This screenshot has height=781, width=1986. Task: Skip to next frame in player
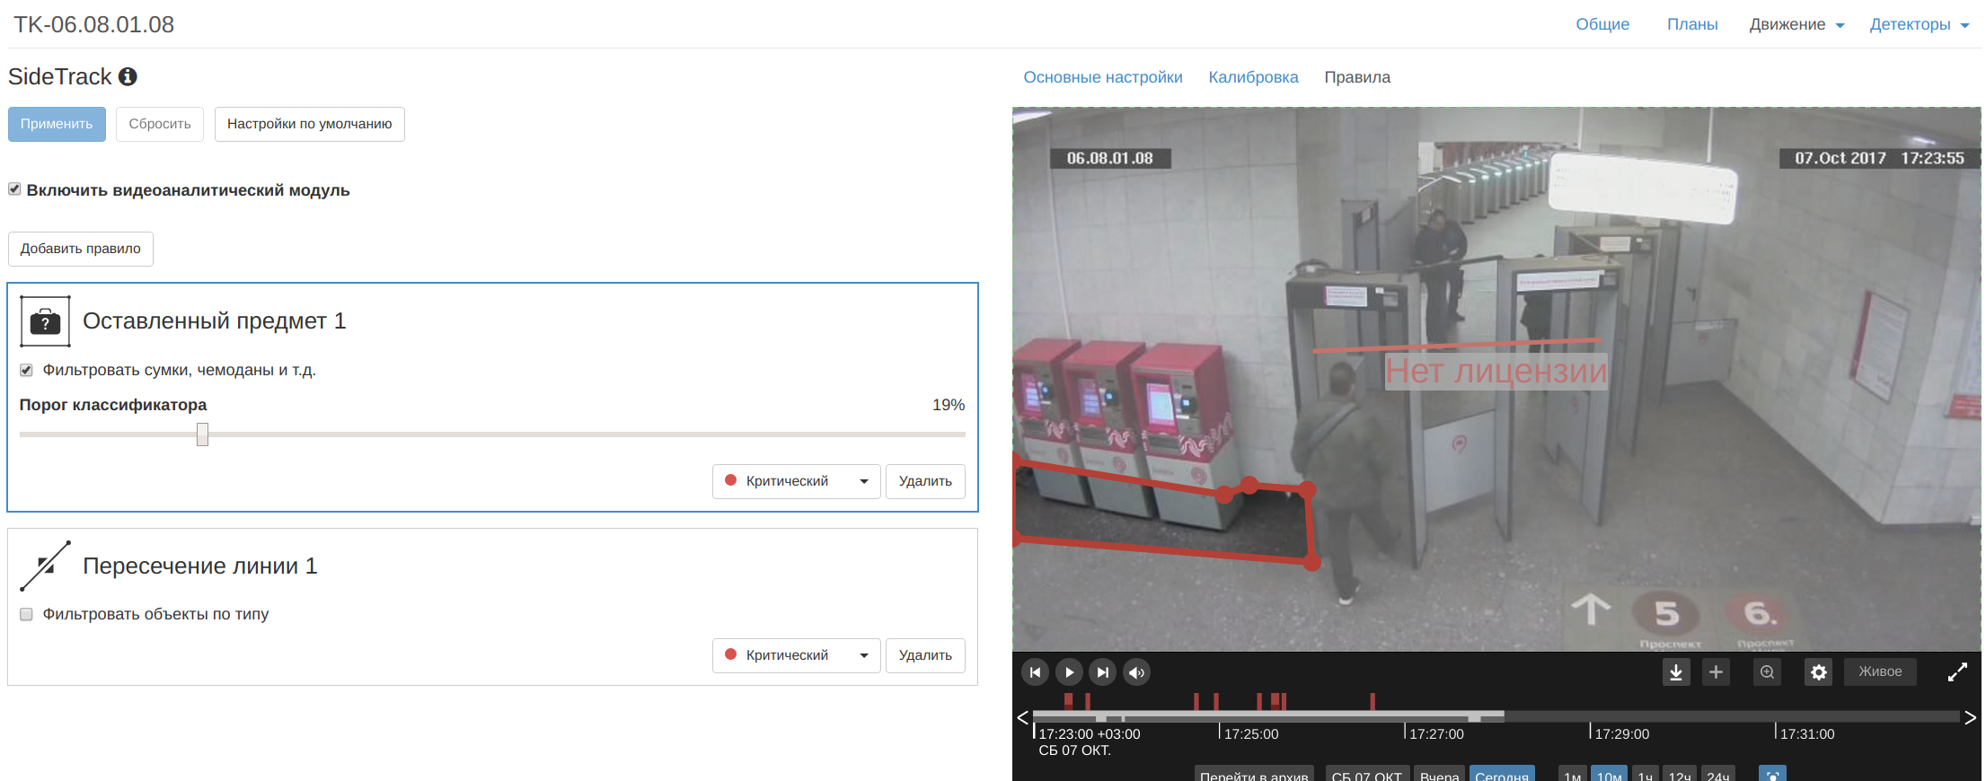click(1102, 672)
